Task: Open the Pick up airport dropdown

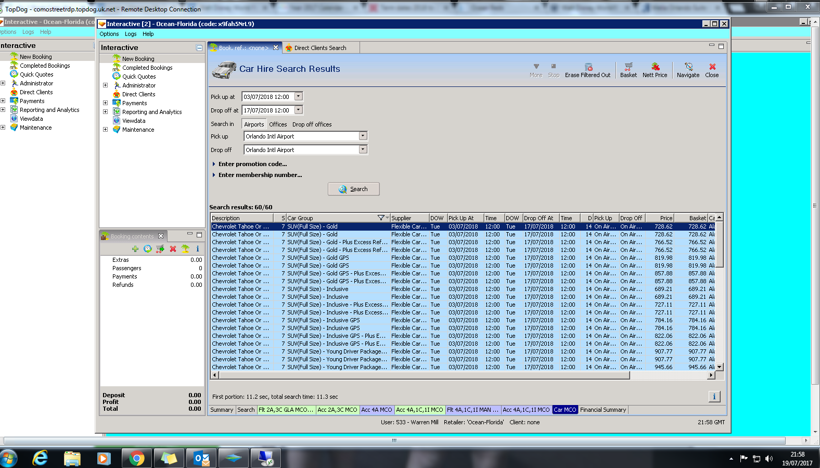Action: point(363,136)
